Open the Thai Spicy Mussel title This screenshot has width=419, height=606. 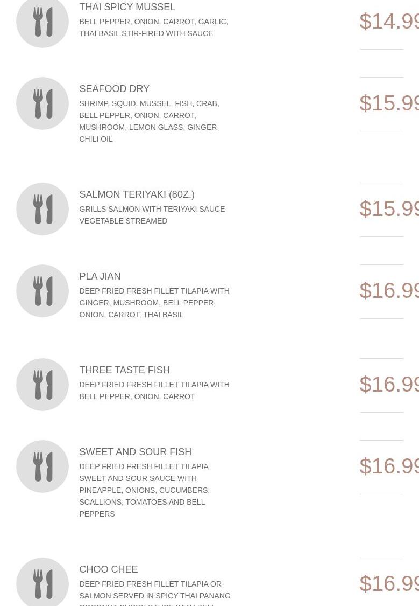(x=127, y=7)
